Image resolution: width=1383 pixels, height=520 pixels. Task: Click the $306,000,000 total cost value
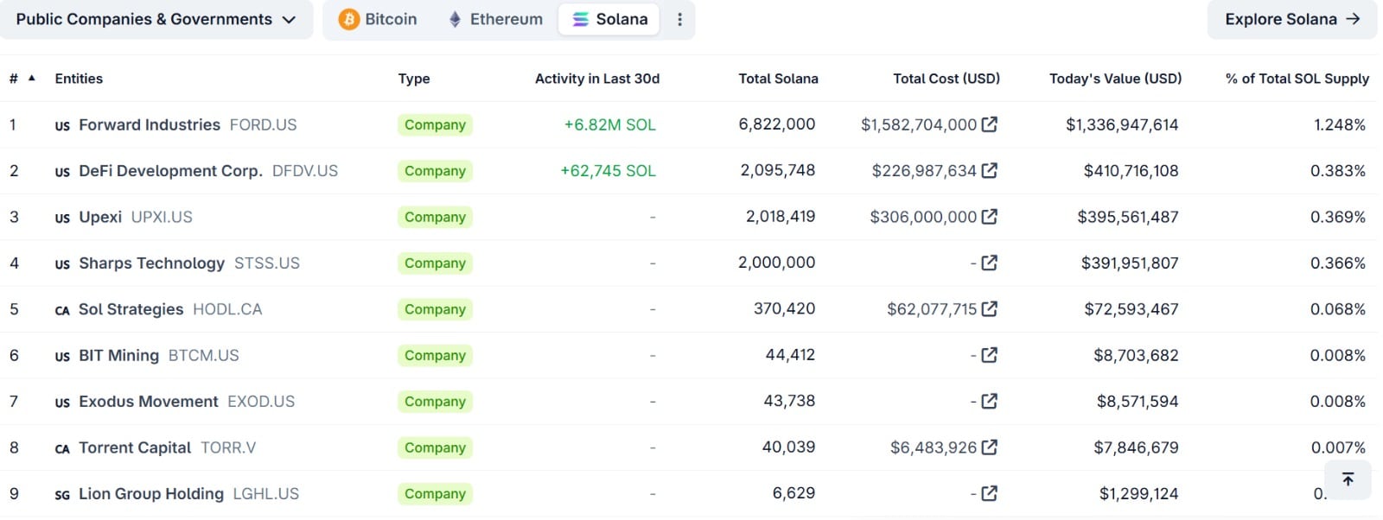point(923,217)
